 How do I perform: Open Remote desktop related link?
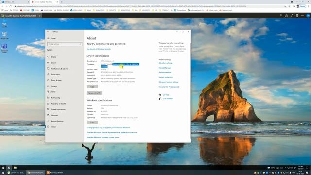point(165,72)
